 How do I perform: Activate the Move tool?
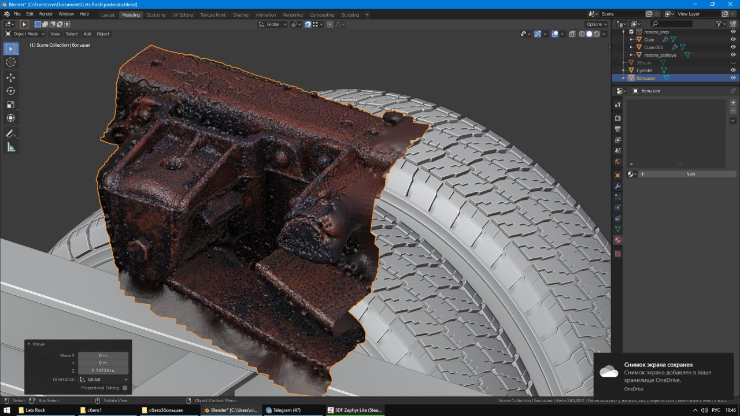[11, 77]
